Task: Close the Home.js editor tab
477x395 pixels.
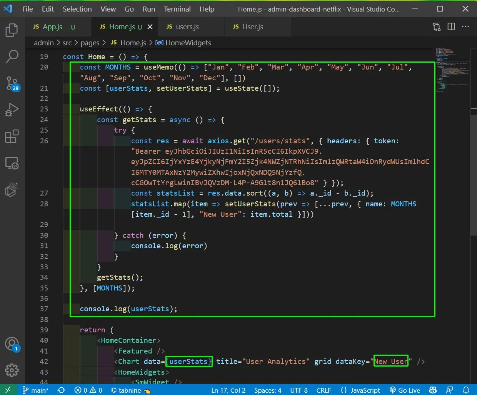Action: click(x=150, y=27)
